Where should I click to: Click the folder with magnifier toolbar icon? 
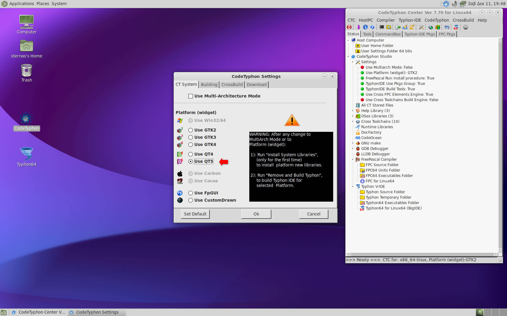pyautogui.click(x=389, y=27)
